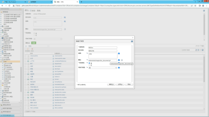Click the share icon in the address bar
209x117 pixels.
[192, 6]
